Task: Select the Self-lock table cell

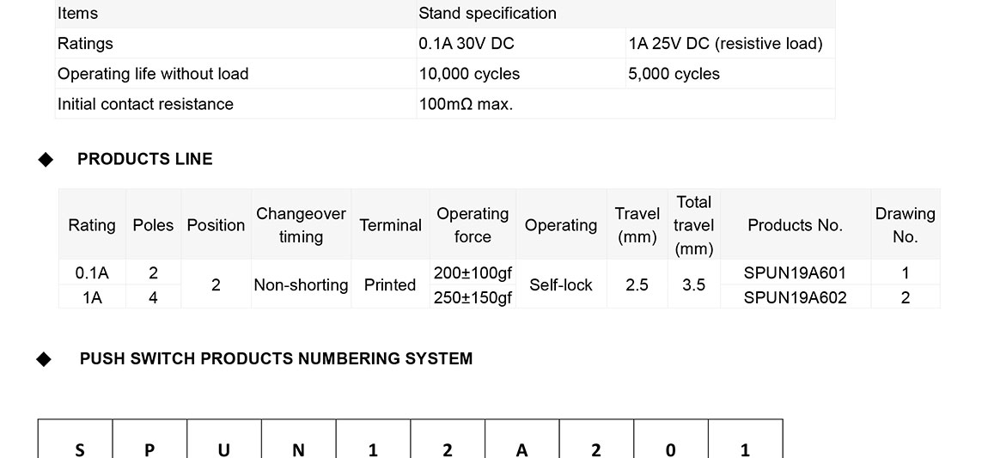Action: [x=560, y=285]
